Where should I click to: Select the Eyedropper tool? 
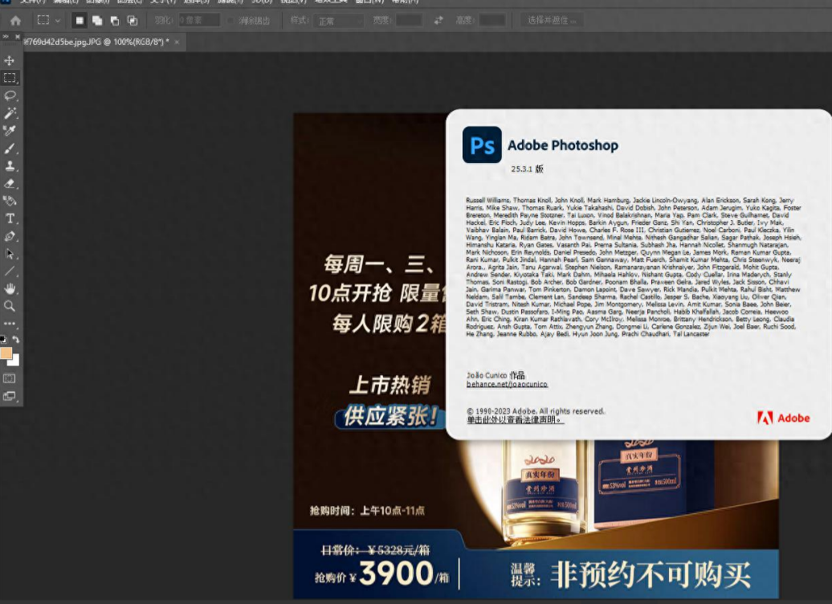tap(10, 131)
